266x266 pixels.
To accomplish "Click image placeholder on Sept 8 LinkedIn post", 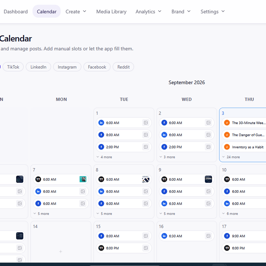I will click(x=146, y=191).
